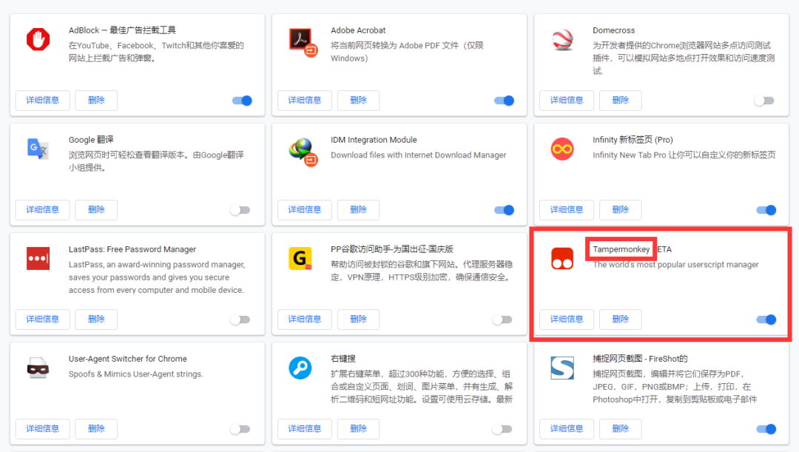Open 详细信息 for Domecross
799x452 pixels.
[x=567, y=101]
